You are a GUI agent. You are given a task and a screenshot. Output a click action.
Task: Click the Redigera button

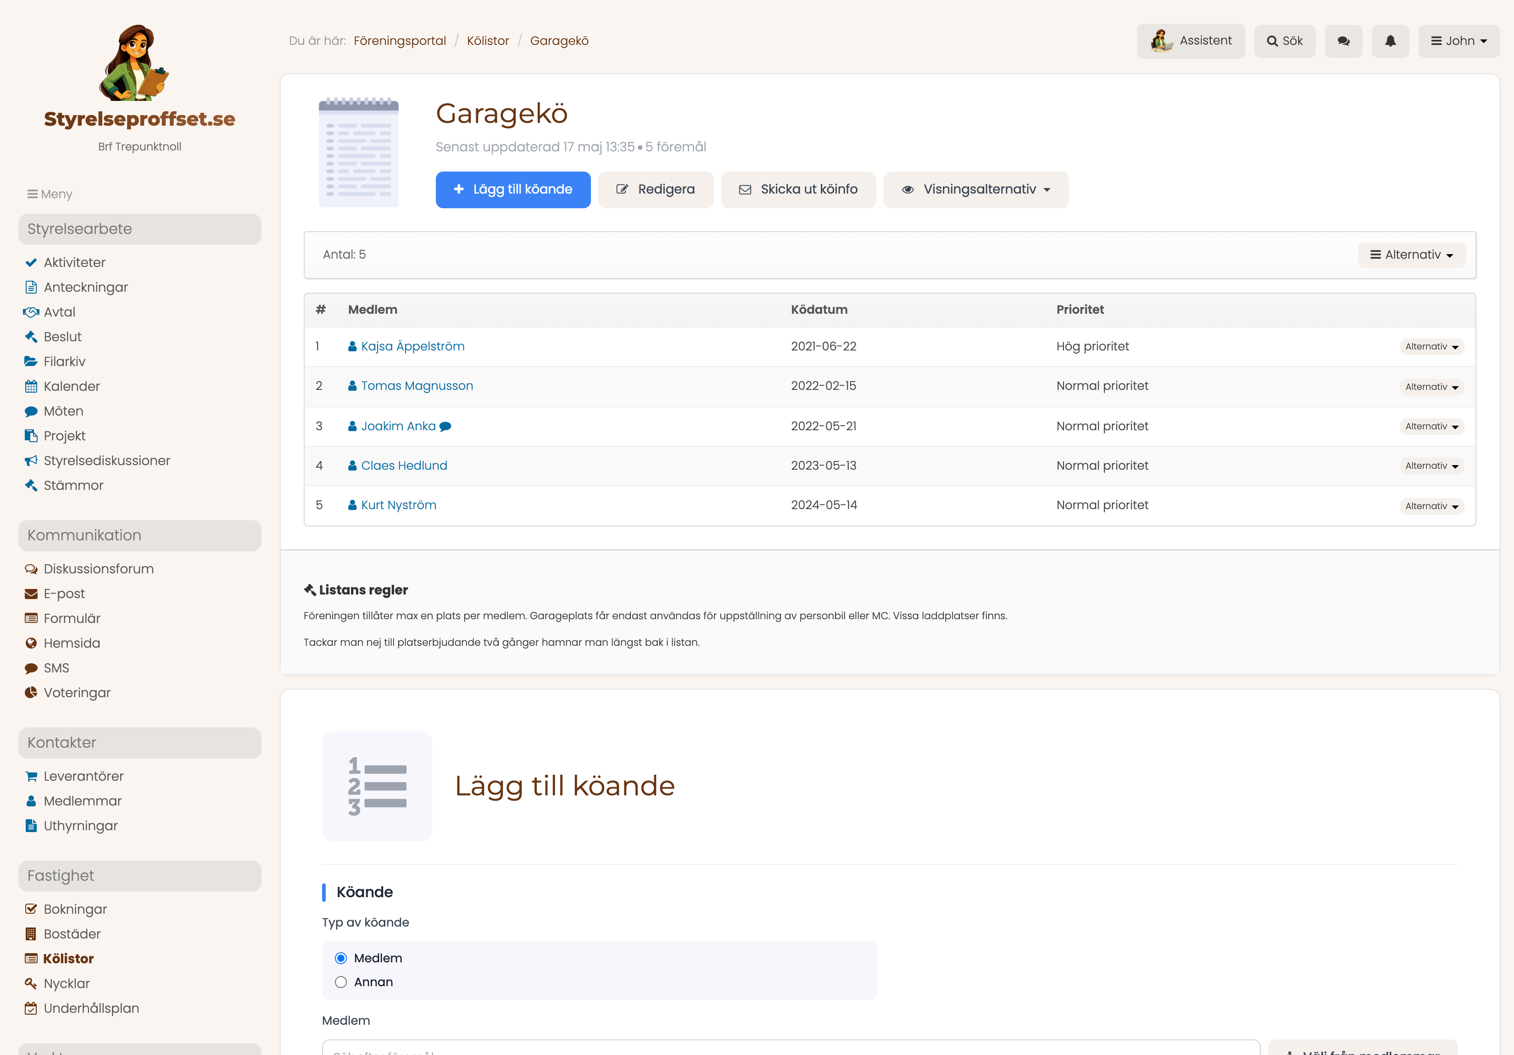pos(656,190)
